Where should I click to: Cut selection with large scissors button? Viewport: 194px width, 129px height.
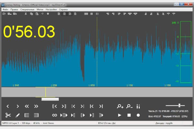[8, 115]
